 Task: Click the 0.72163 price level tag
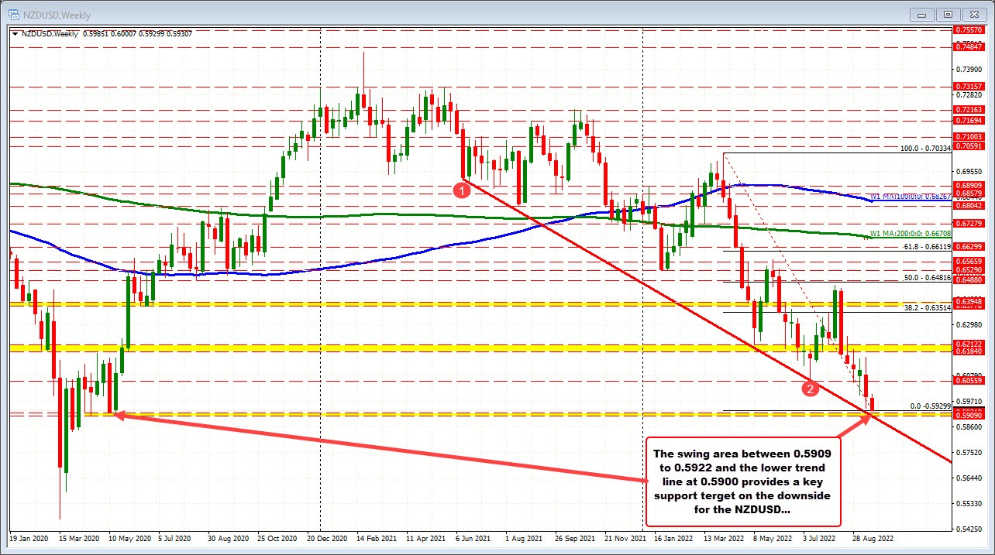[969, 110]
